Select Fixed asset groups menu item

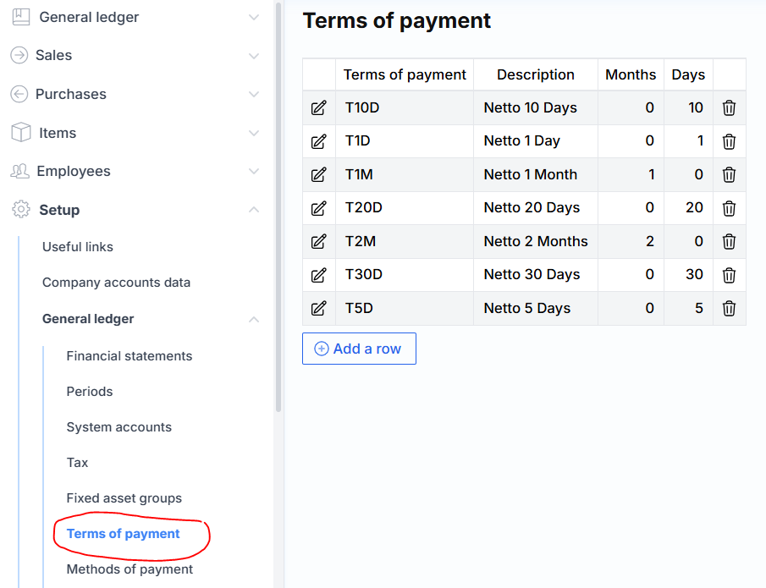pos(124,498)
